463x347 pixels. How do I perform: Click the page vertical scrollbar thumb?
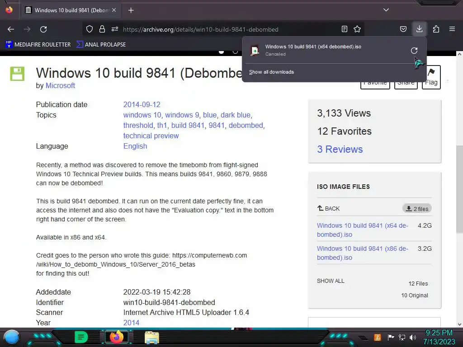point(459,189)
